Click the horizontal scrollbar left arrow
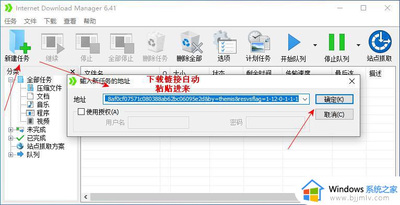This screenshot has width=400, height=205. point(86,197)
